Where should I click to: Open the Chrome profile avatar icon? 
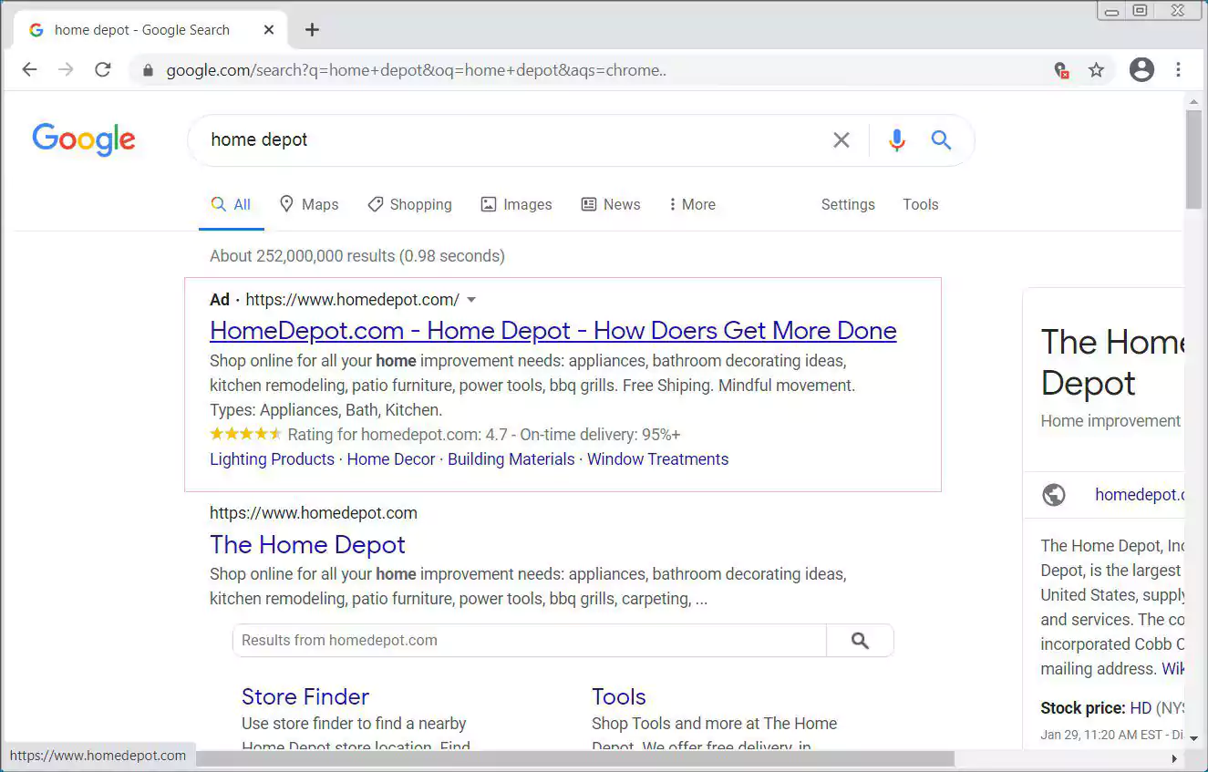1141,70
